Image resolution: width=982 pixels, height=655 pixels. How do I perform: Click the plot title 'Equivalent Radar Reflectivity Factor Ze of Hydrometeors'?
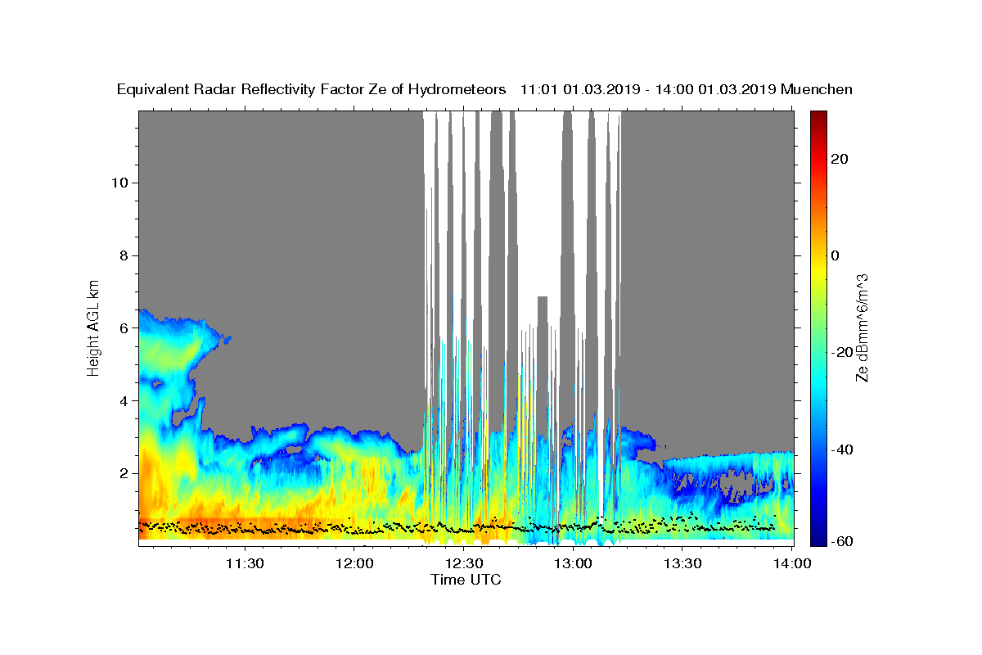pyautogui.click(x=312, y=90)
